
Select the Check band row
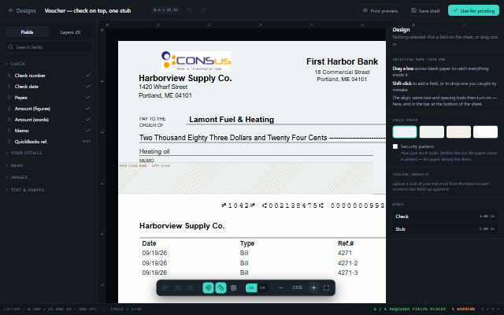pos(445,217)
